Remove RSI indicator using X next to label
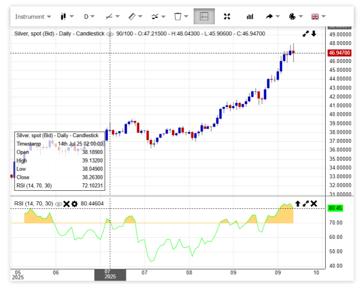This screenshot has height=284, width=361. point(66,204)
